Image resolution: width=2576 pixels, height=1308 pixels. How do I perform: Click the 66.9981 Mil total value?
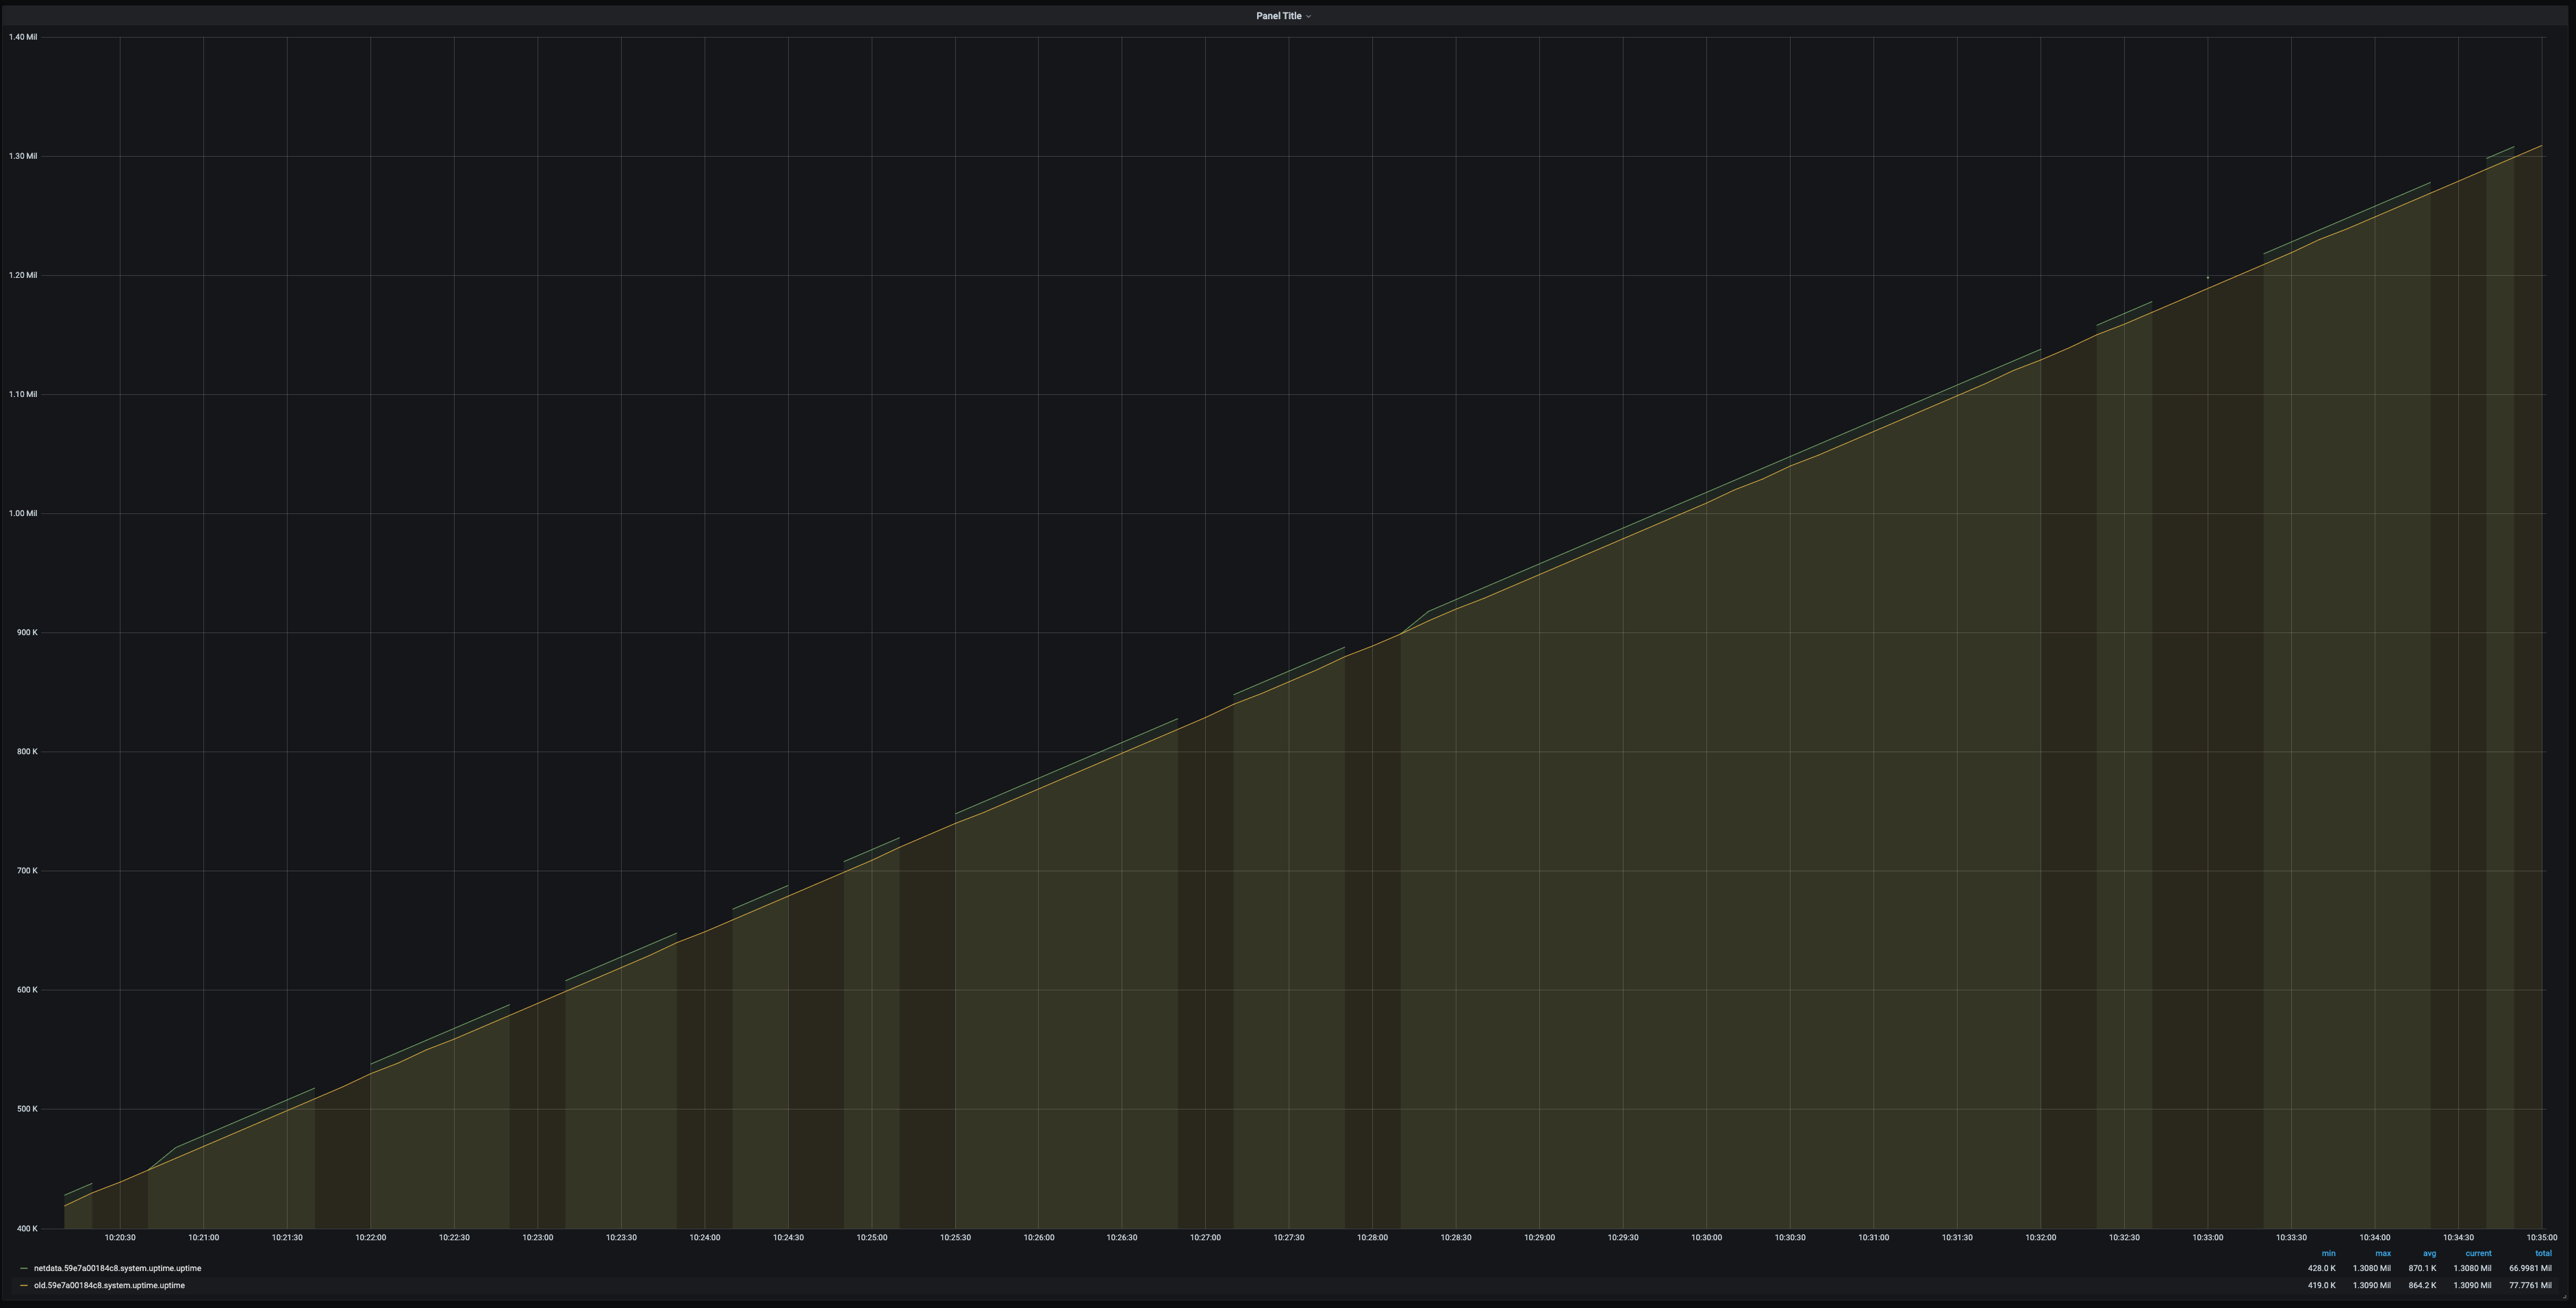point(2530,1268)
